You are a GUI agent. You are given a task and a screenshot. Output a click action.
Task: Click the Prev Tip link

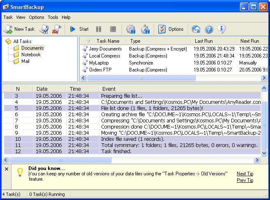245,180
